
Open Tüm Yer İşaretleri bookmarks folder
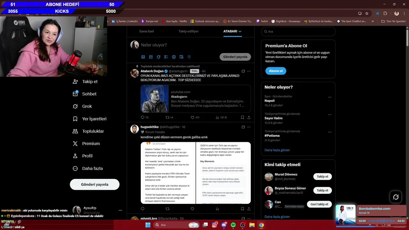click(x=393, y=21)
